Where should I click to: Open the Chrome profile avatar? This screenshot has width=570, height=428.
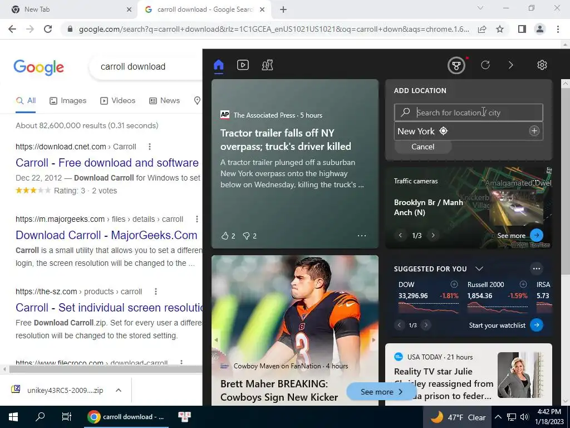pyautogui.click(x=540, y=29)
